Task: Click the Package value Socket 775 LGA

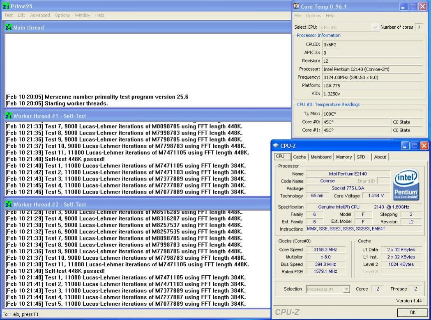Action: click(348, 188)
